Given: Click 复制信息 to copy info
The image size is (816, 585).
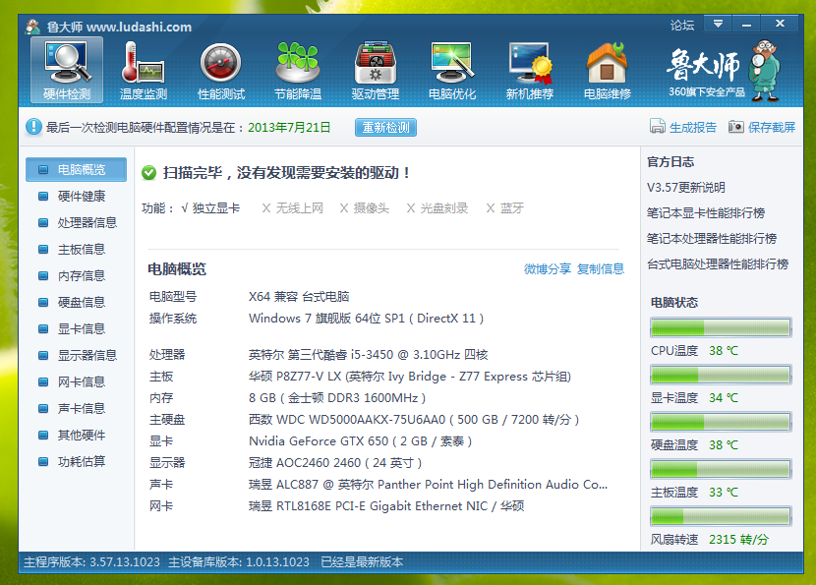Looking at the screenshot, I should click(601, 269).
